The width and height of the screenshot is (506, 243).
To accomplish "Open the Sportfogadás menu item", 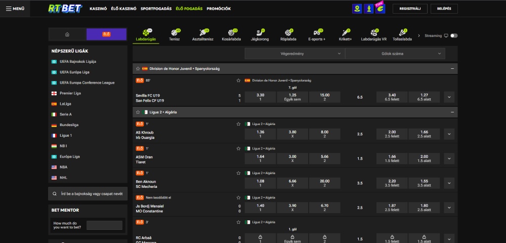I will (x=156, y=9).
